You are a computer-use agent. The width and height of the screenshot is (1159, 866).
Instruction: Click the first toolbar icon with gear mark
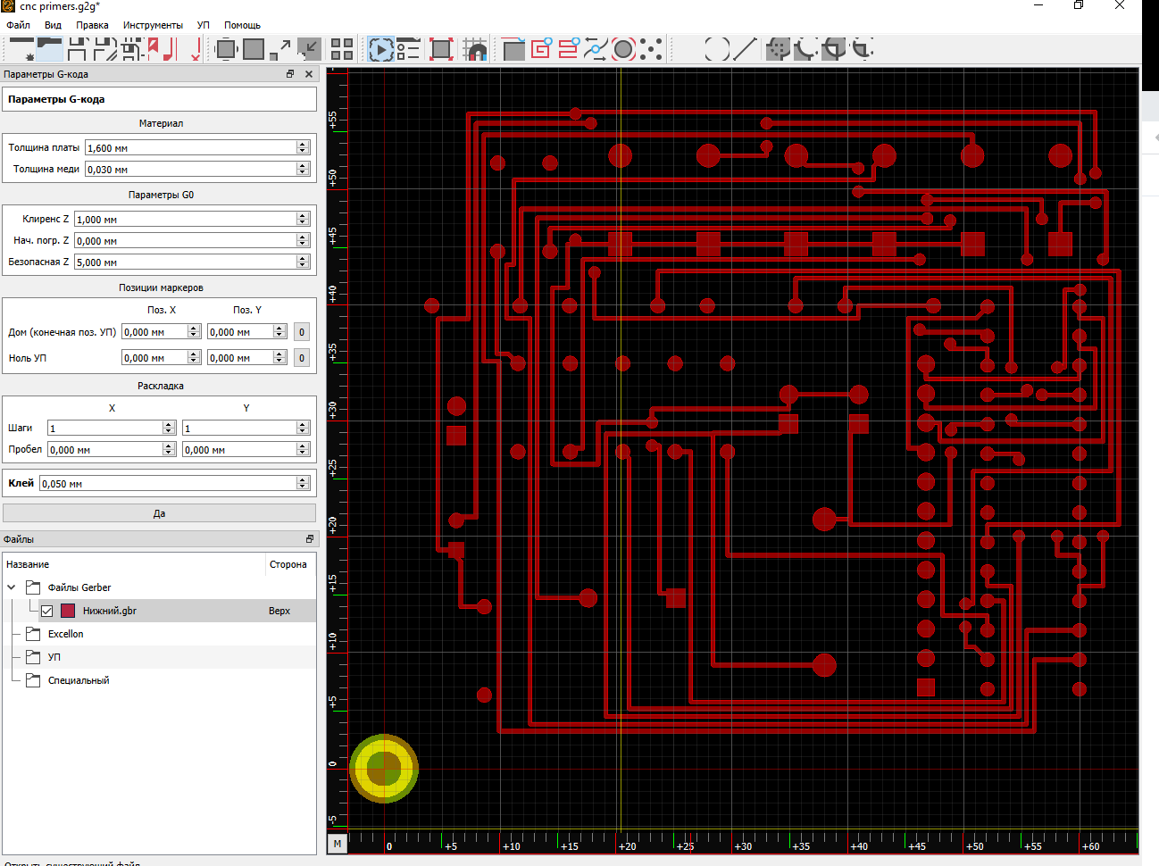21,49
